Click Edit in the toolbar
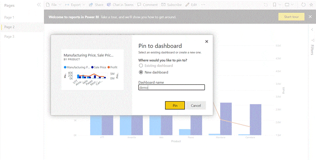316x160 pixels. 191,5
